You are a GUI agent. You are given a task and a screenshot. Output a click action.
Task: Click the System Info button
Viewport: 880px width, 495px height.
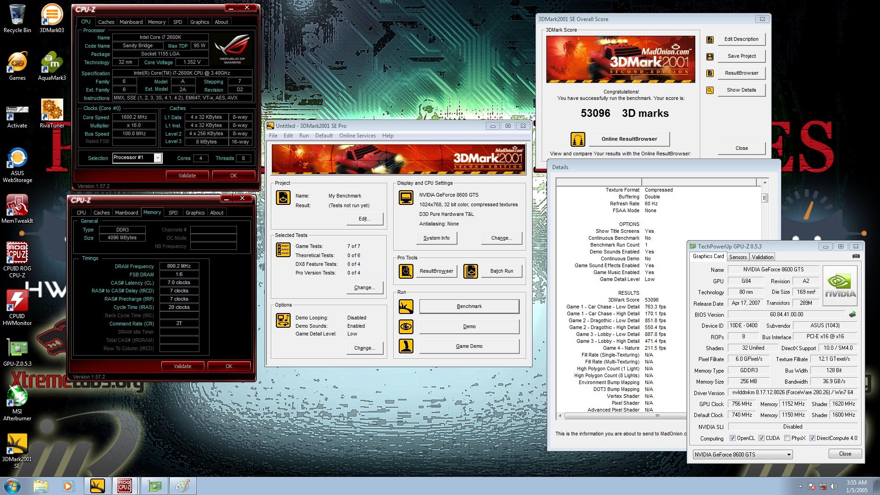436,238
